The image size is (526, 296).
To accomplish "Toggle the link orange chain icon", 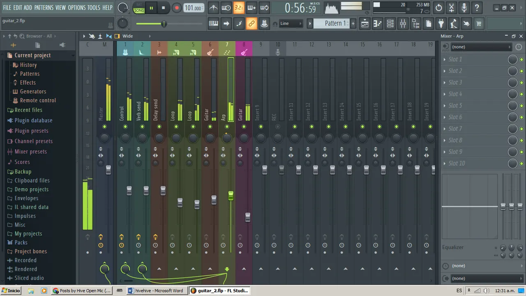I will coord(251,23).
